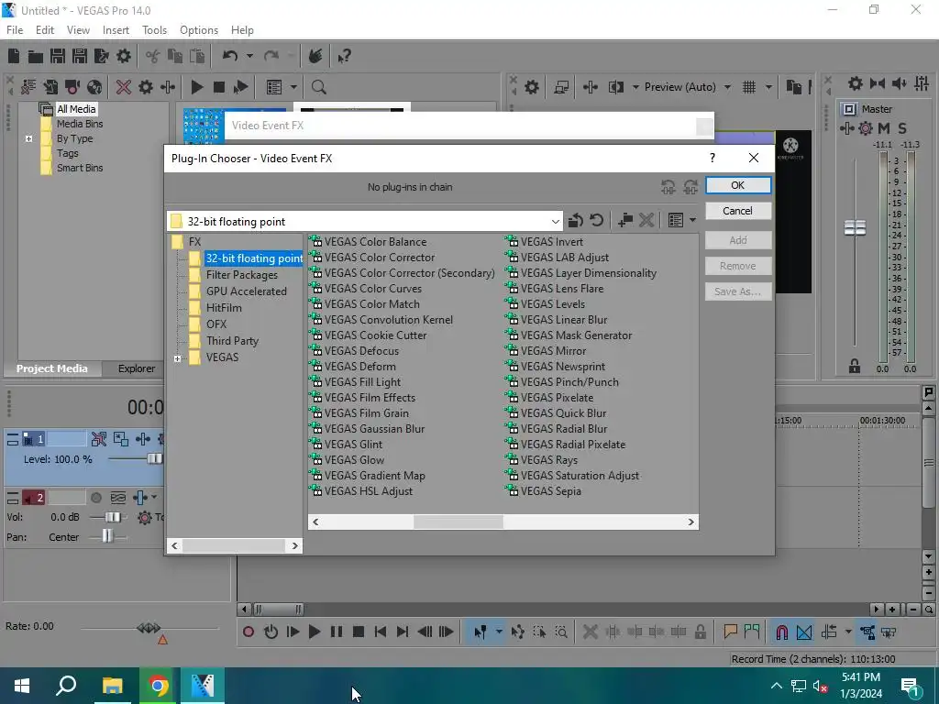The image size is (939, 704).
Task: Open File Explorer from taskbar
Action: 112,686
